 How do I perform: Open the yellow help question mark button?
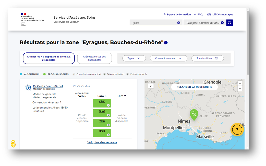click(237, 130)
